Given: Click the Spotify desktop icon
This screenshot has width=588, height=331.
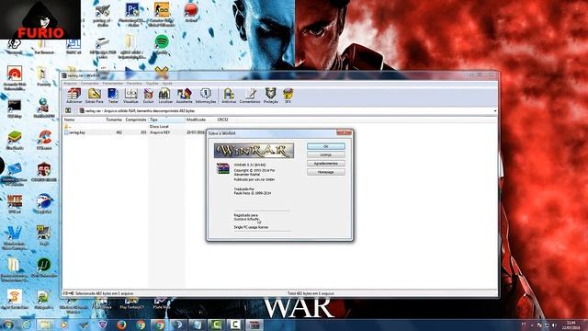Looking at the screenshot, I should click(x=162, y=45).
